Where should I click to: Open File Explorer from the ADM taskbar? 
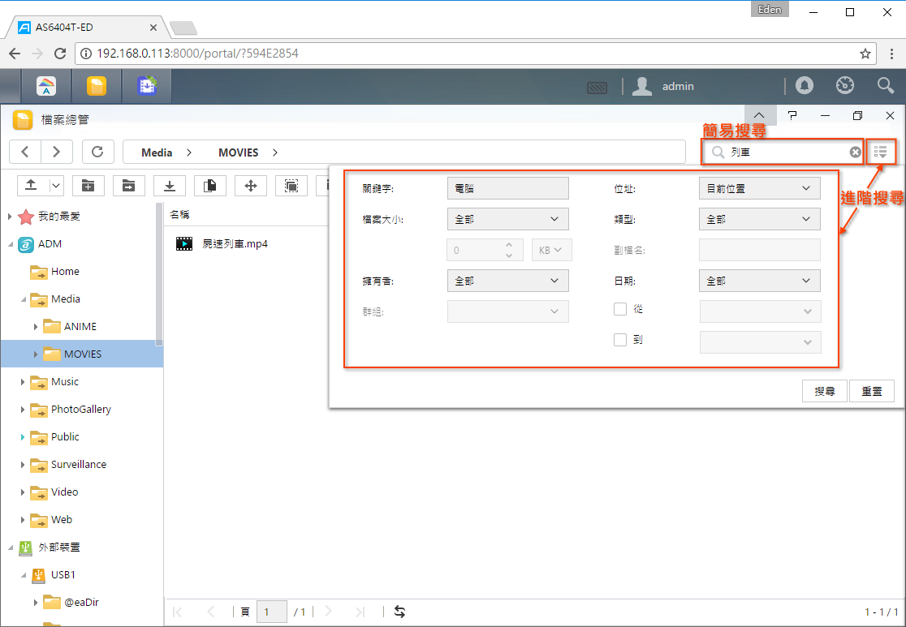click(97, 86)
